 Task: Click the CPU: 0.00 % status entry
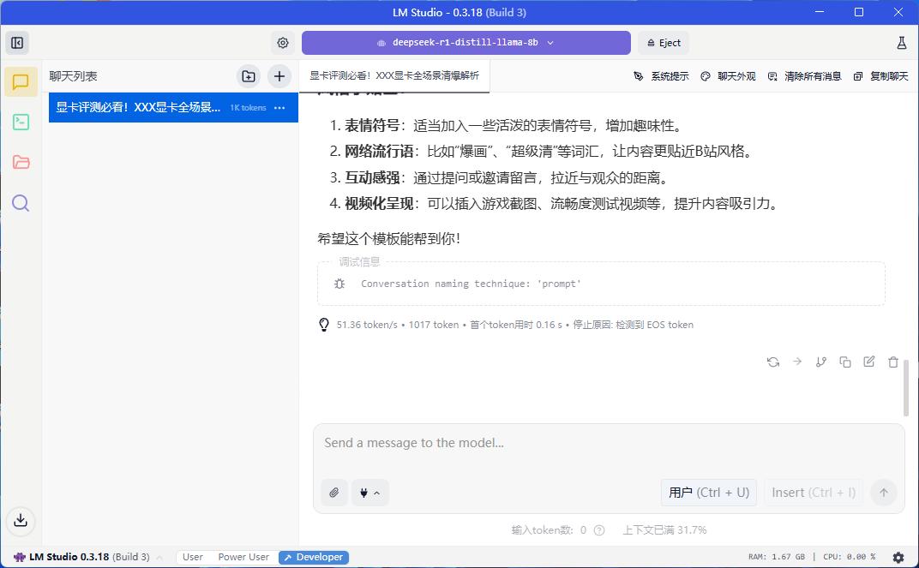click(x=849, y=557)
